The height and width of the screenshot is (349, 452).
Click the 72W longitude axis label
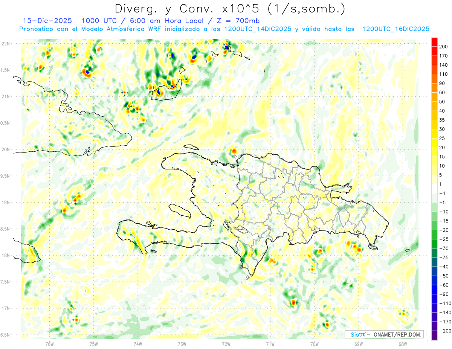226,344
